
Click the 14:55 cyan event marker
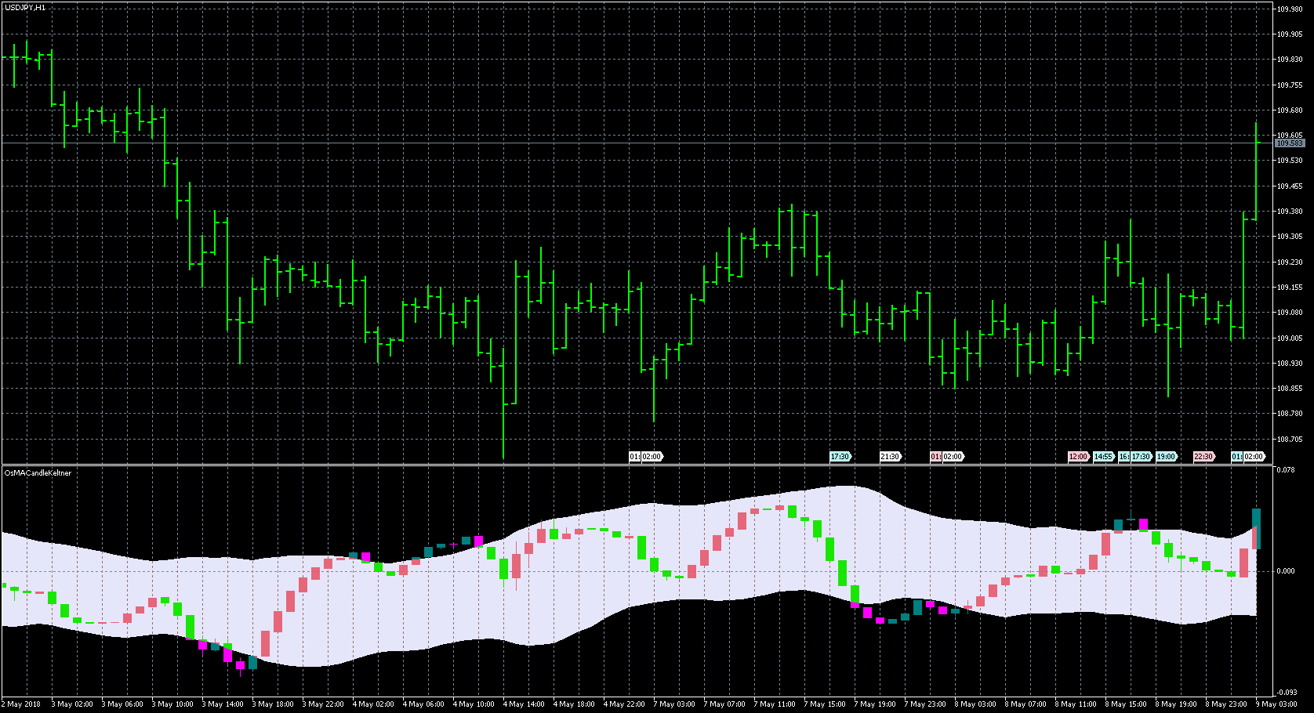click(1103, 456)
